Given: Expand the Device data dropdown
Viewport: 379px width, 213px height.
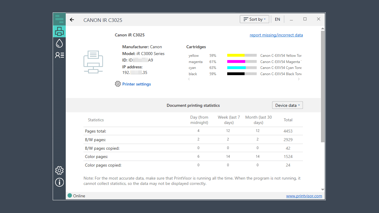Looking at the screenshot, I should point(287,105).
